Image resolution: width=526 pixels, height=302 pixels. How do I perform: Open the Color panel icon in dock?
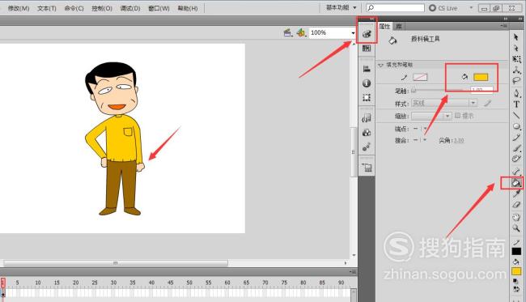pos(367,33)
